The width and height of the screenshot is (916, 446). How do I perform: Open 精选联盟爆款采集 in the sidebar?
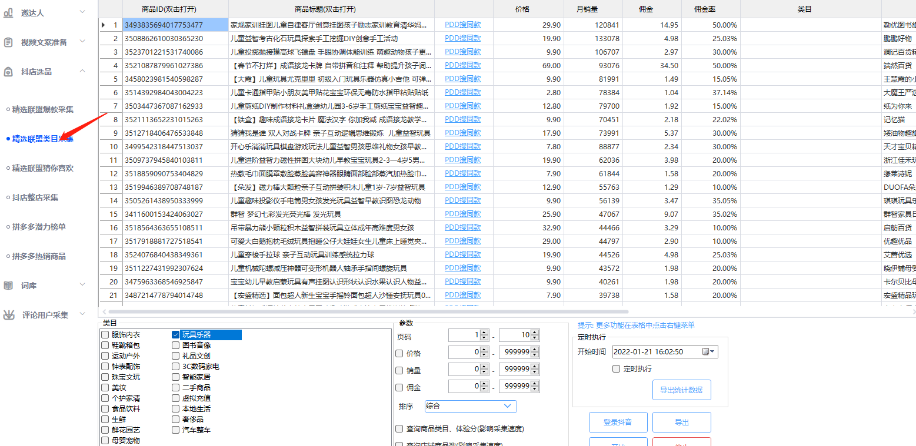point(43,109)
